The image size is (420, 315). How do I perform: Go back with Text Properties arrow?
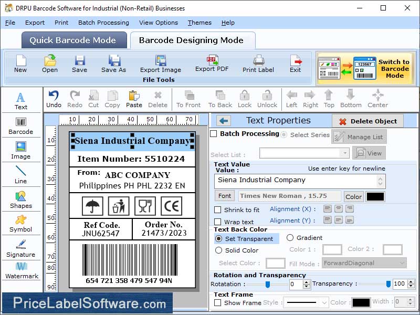coord(224,121)
